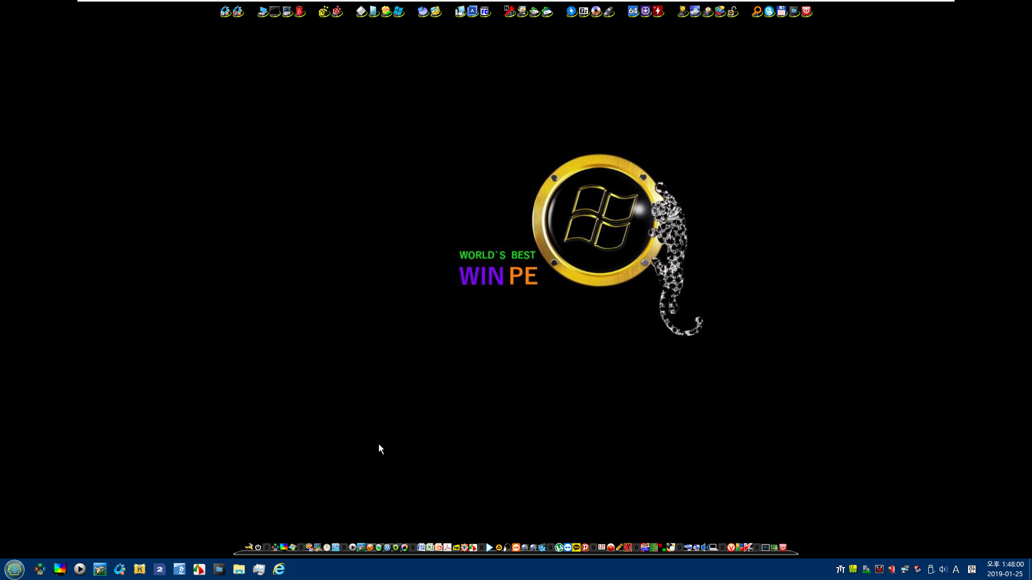Screen dimensions: 1032x580
Task: Click the white power icon in bottom dock
Action: pyautogui.click(x=258, y=547)
